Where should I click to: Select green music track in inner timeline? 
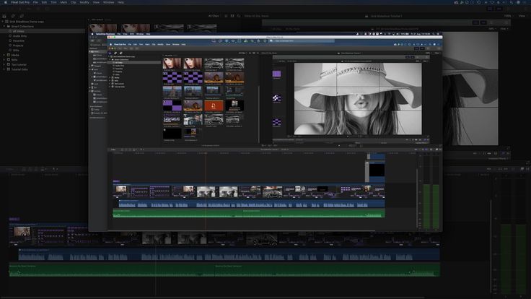(249, 213)
